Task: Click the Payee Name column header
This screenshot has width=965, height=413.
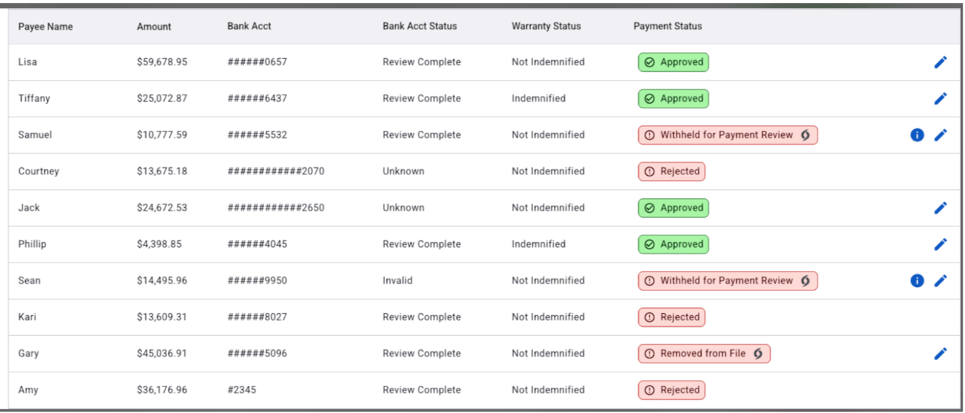Action: tap(45, 26)
